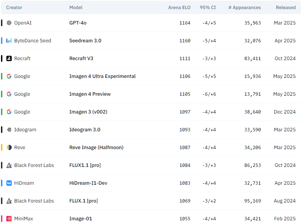Viewport: 301px width, 224px height.
Task: Select the Reve Image (Halfmoon) model name
Action: 96,147
